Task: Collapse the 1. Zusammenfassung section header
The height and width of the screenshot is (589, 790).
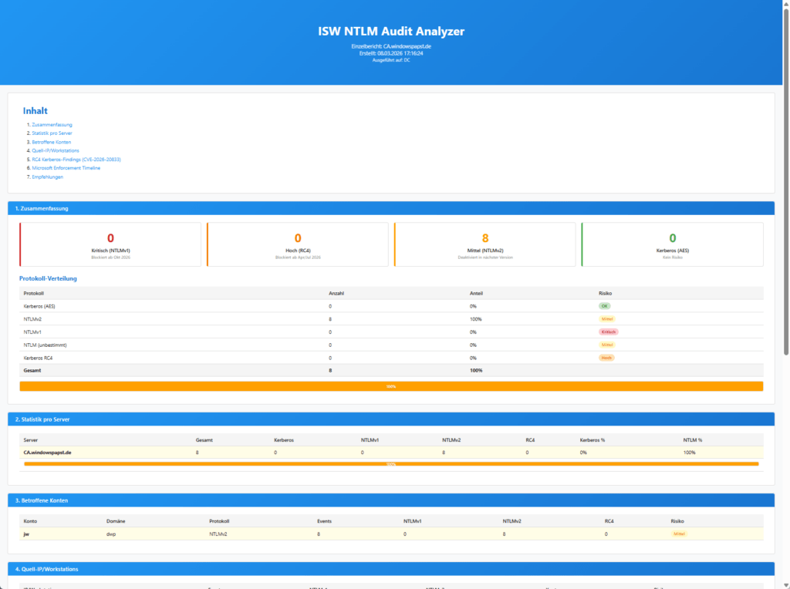Action: pos(390,207)
